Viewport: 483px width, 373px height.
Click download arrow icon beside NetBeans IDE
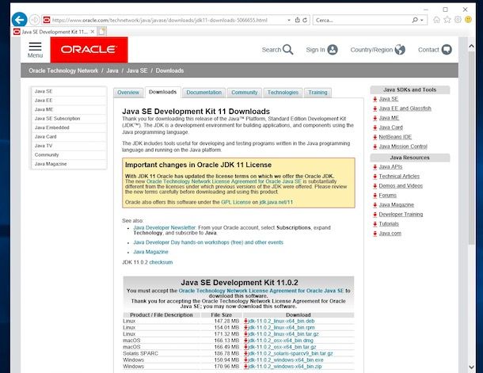(x=375, y=137)
